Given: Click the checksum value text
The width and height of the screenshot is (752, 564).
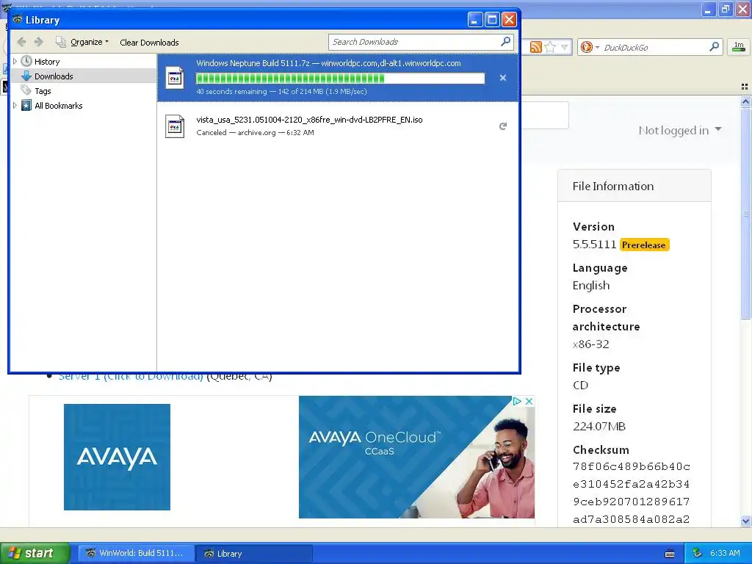Looking at the screenshot, I should click(x=631, y=493).
